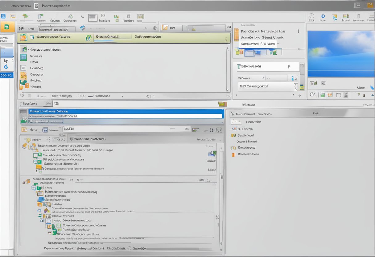Click the clock icon in top-right toolbar

311,16
